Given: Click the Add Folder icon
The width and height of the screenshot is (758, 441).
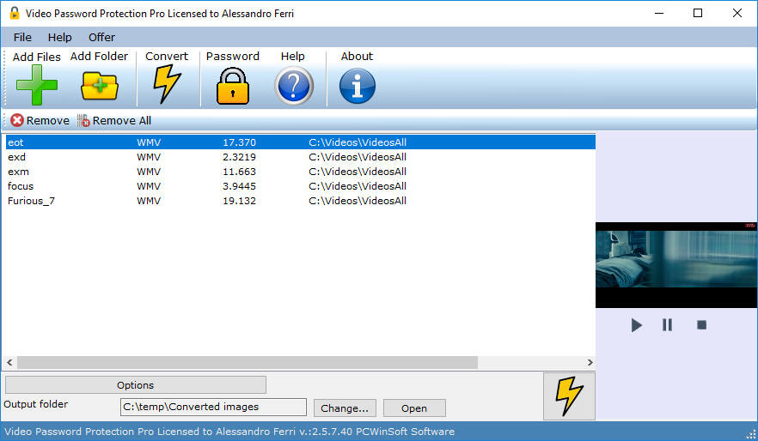Looking at the screenshot, I should 99,86.
